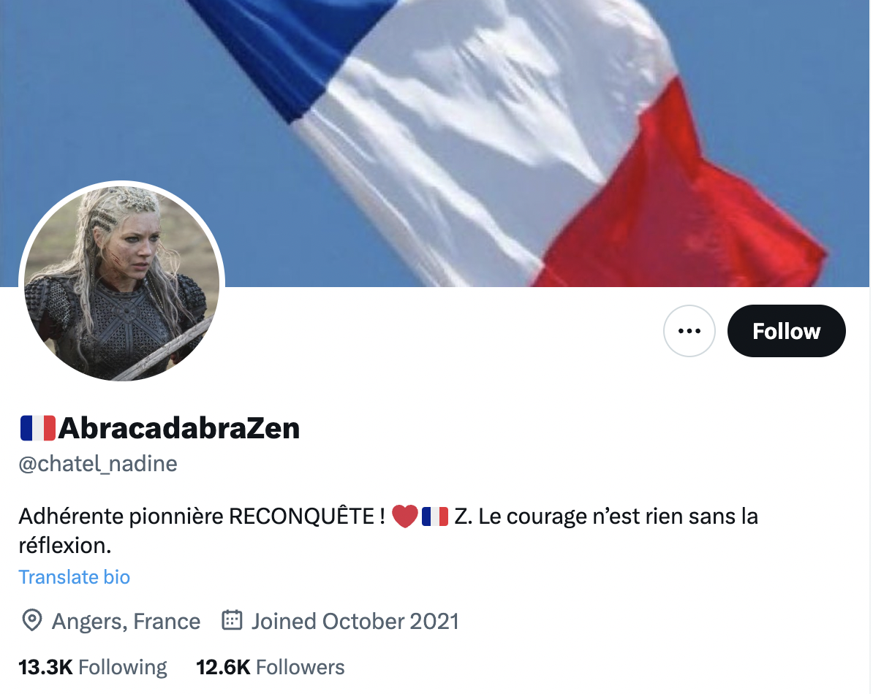Click the Follow button

click(x=786, y=331)
